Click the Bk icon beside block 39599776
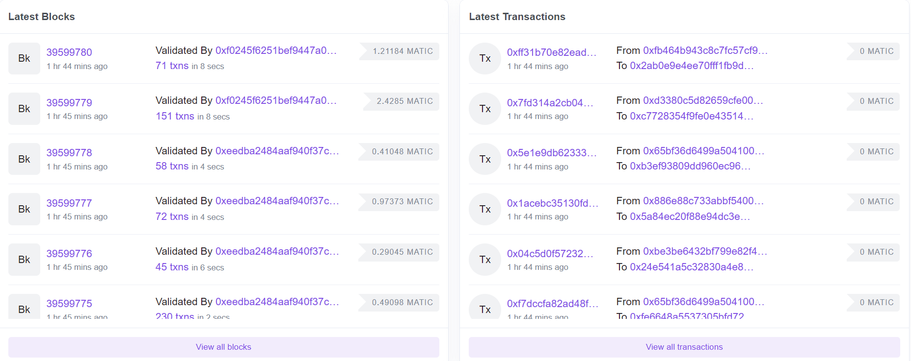This screenshot has height=361, width=911. click(x=24, y=260)
